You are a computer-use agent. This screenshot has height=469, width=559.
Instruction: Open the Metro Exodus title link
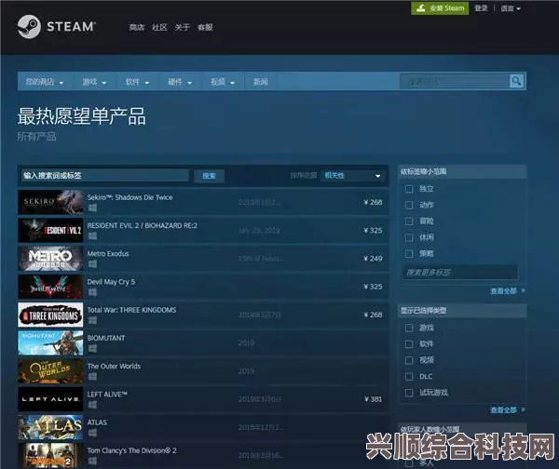point(108,253)
